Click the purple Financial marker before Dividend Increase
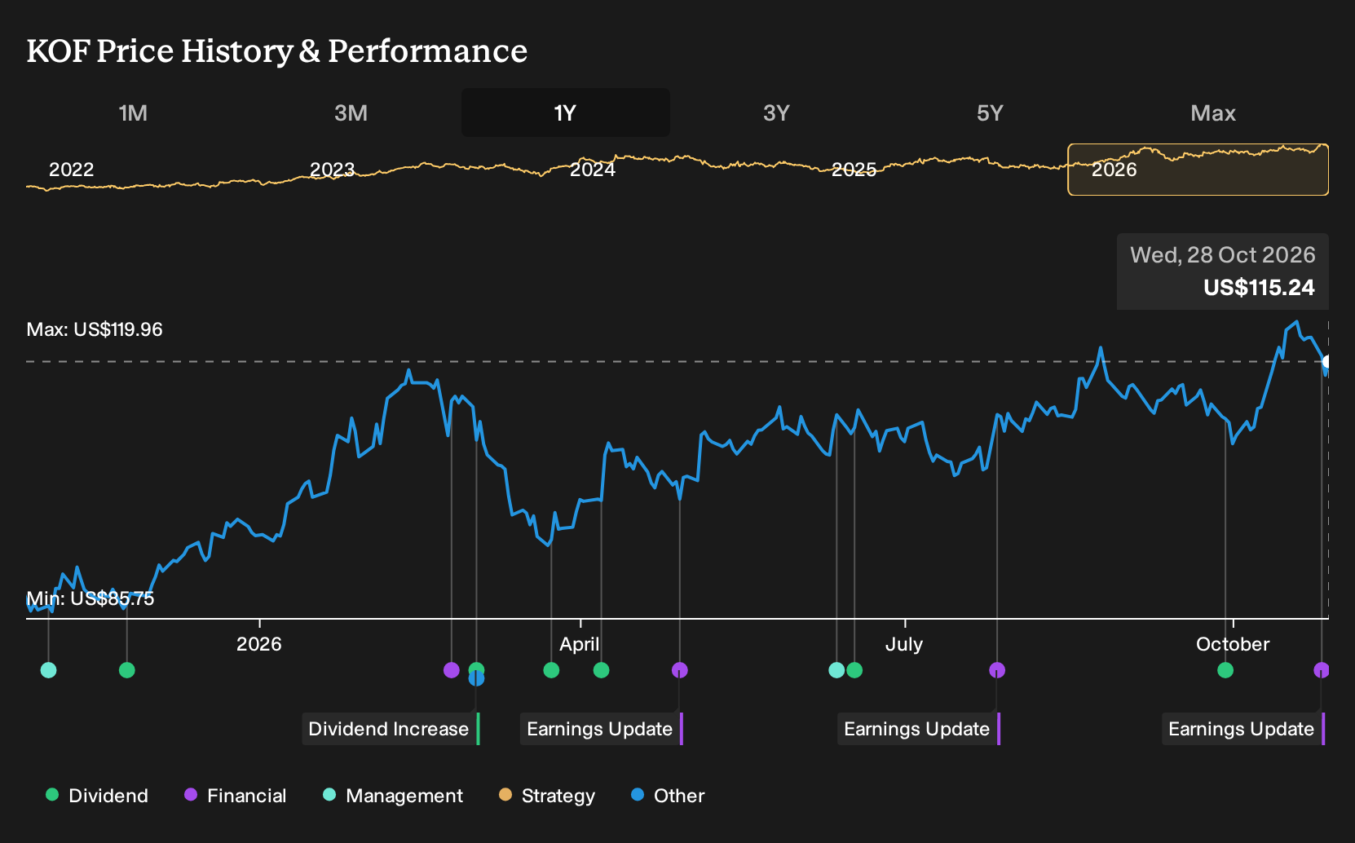The width and height of the screenshot is (1355, 843). click(452, 670)
